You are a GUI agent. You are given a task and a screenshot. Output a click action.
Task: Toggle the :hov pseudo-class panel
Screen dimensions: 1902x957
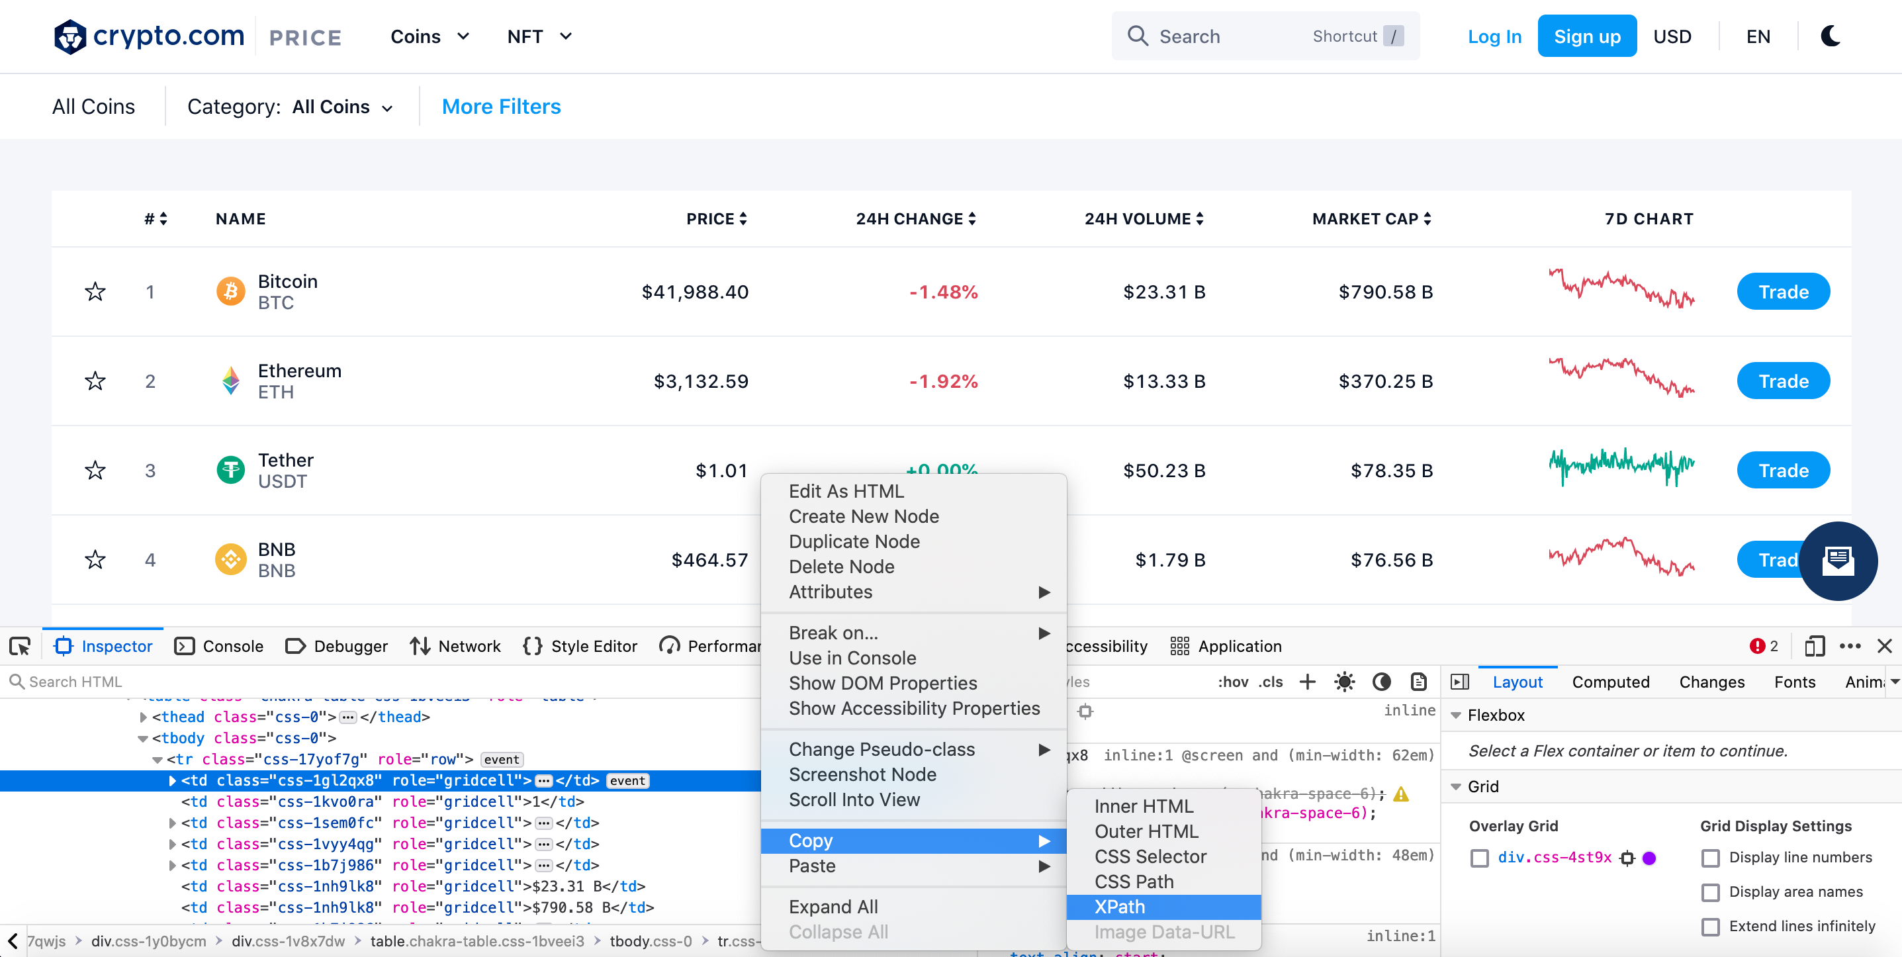1233,682
